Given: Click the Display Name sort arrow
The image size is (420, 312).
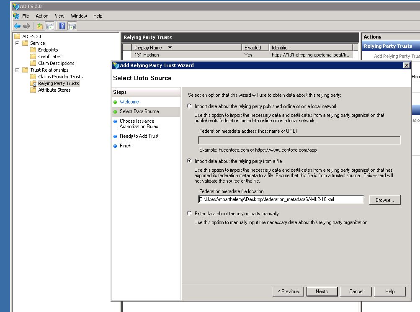Looking at the screenshot, I should coord(170,47).
